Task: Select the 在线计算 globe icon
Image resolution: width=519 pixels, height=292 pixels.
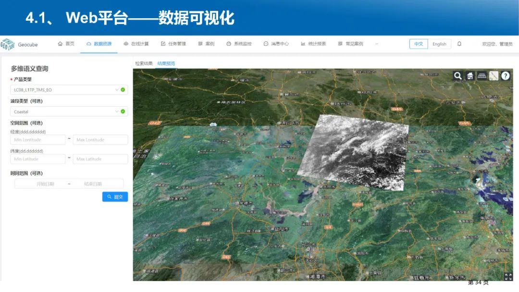Action: tap(125, 44)
